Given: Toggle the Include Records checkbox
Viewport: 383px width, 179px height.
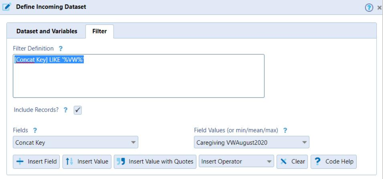Looking at the screenshot, I should pos(78,110).
